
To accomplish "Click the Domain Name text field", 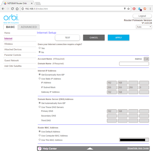I will click(134, 64).
